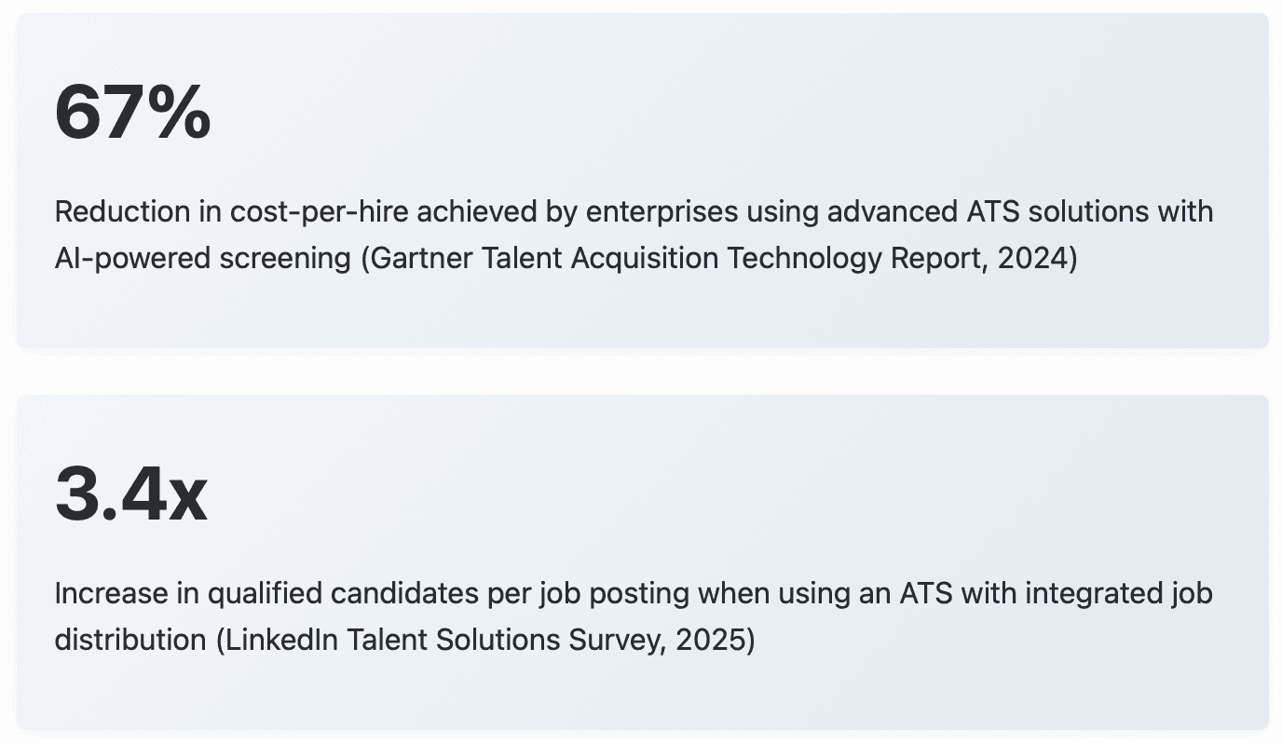Viewport: 1282px width, 743px height.
Task: Select the Gartner Talent Acquisition Technology Report citation
Action: 718,258
